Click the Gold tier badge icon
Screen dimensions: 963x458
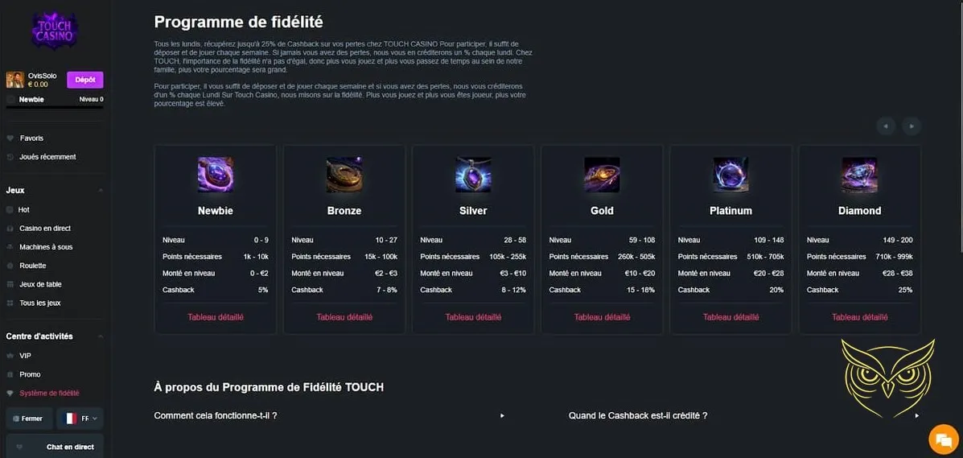point(602,174)
